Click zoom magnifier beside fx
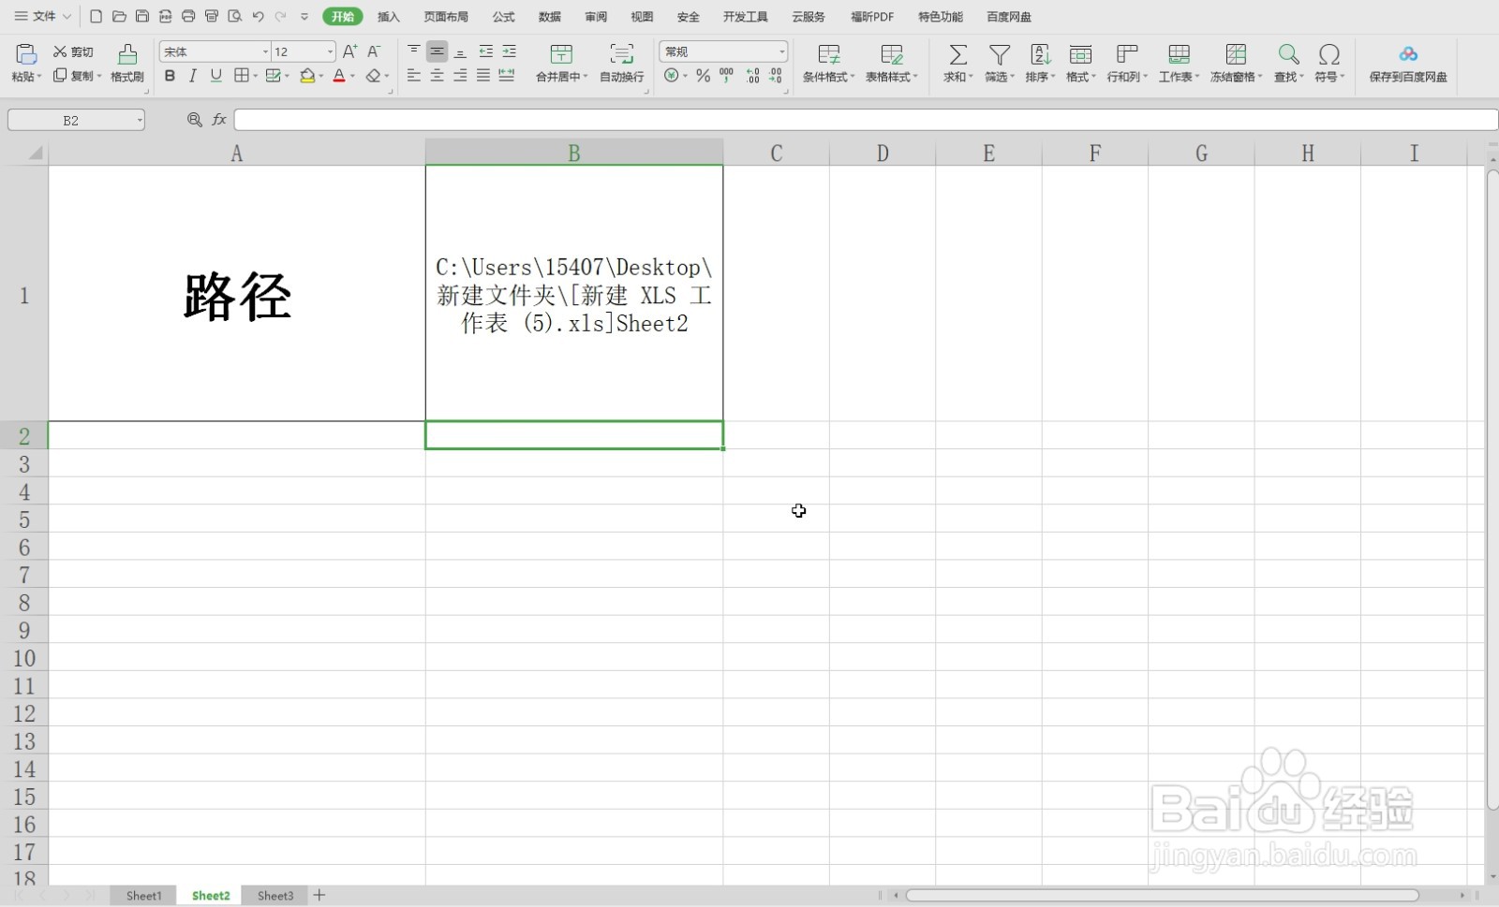 [x=195, y=120]
